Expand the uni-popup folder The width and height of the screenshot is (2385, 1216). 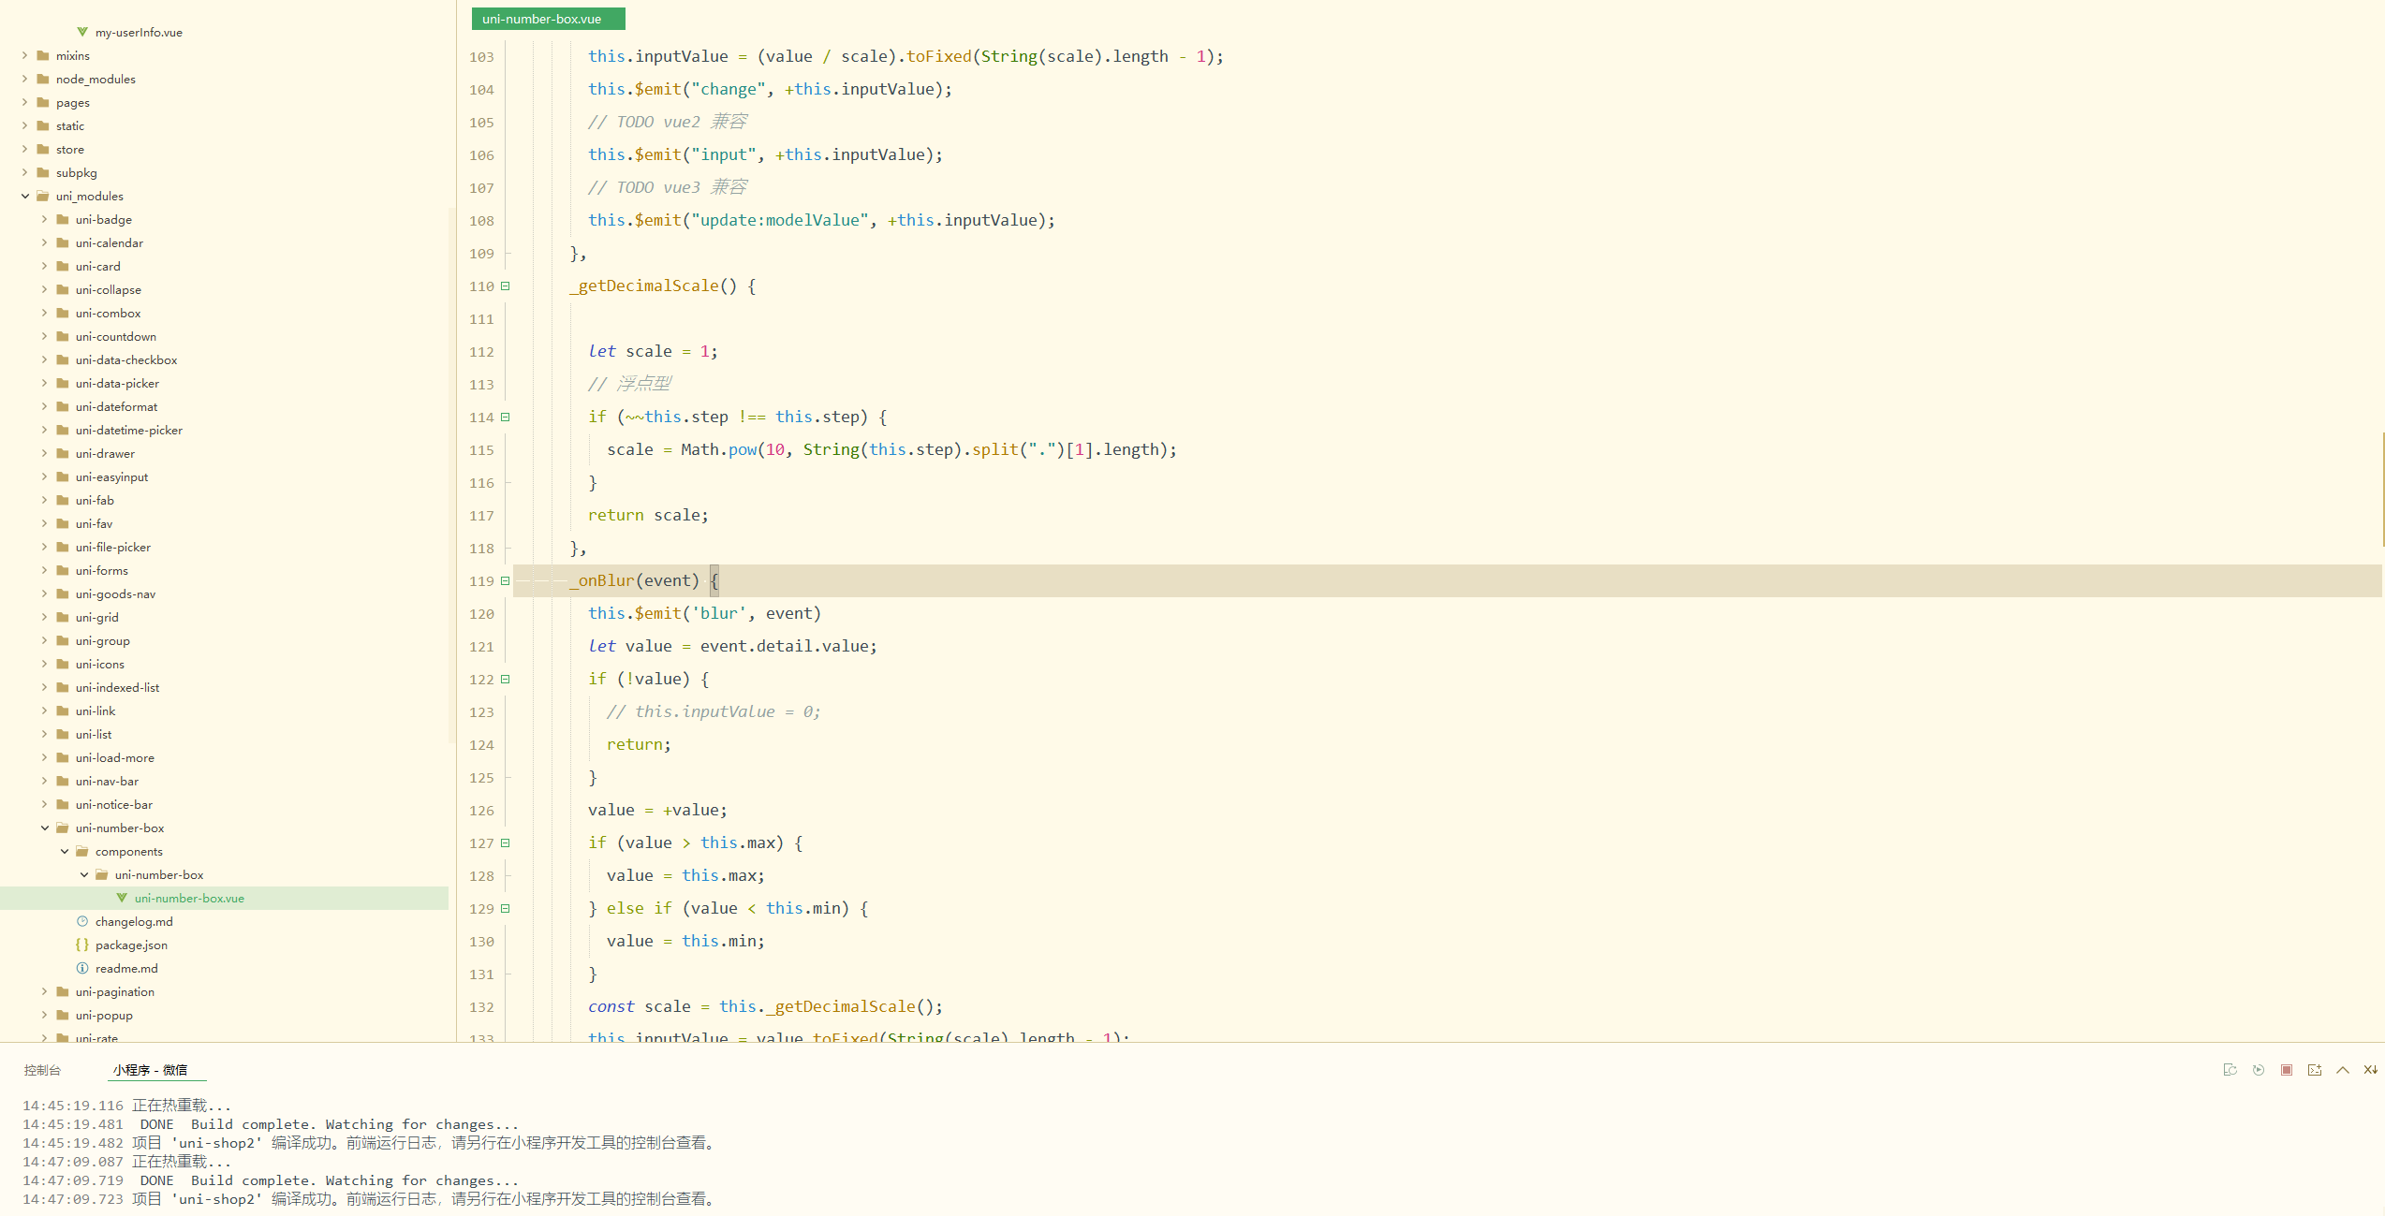point(44,1015)
